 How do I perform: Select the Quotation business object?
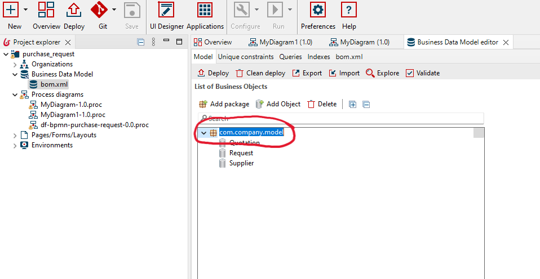tap(244, 142)
